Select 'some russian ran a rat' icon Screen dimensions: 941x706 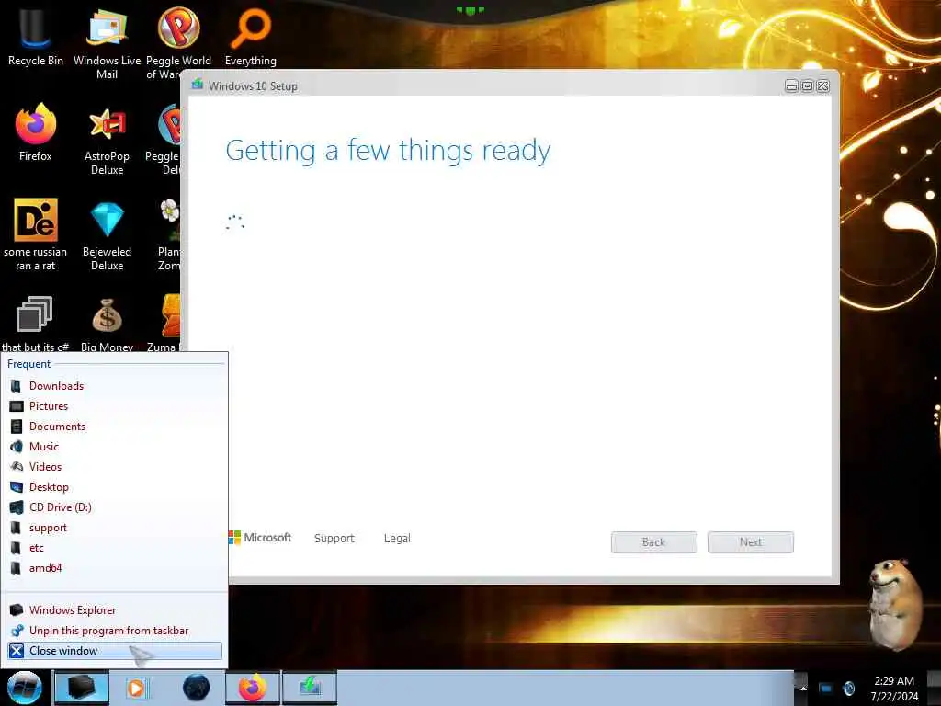coord(35,234)
